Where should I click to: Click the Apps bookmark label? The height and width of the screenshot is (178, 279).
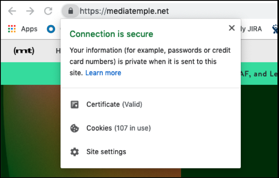pyautogui.click(x=29, y=29)
